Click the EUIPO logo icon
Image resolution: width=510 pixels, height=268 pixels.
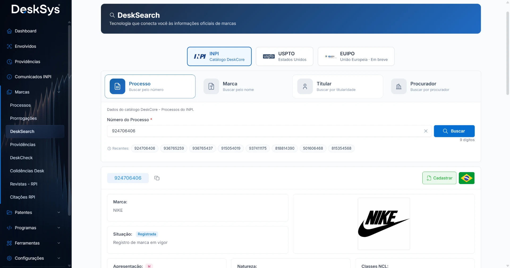coord(330,57)
